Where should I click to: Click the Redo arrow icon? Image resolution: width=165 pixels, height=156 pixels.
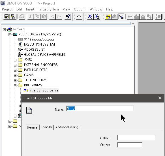[59, 16]
